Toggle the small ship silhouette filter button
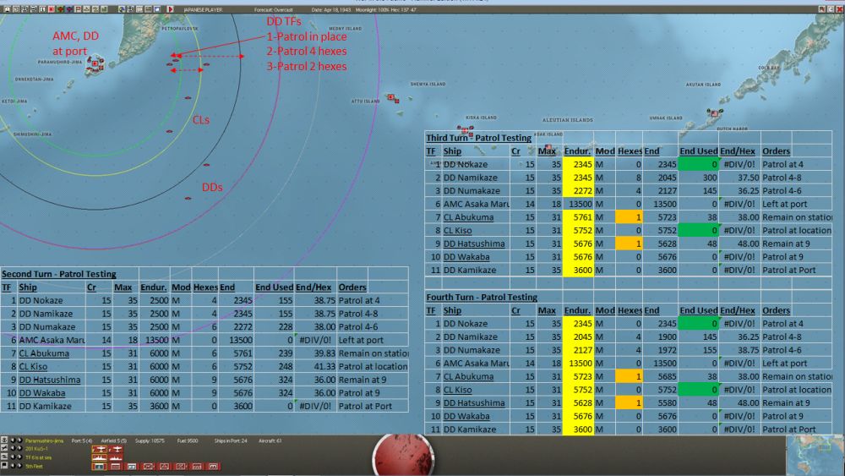 (117, 457)
